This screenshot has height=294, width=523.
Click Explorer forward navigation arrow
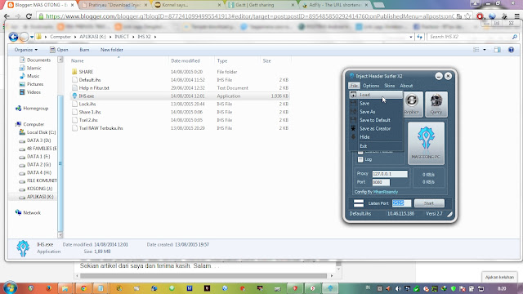tap(24, 37)
